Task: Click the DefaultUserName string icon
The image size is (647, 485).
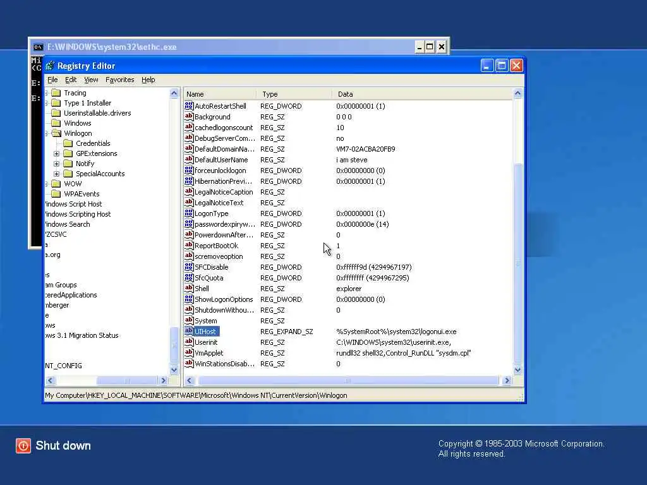Action: pos(188,160)
